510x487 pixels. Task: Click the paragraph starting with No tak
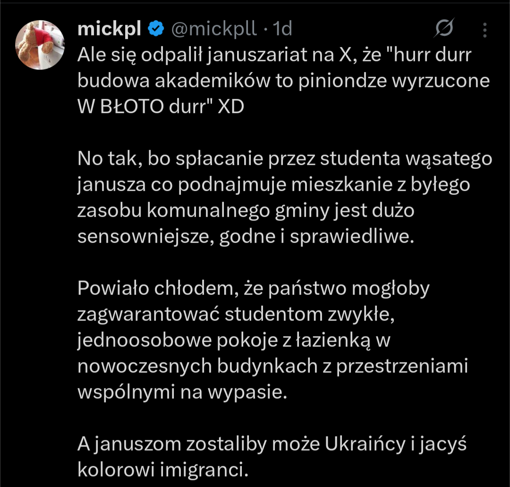283,198
